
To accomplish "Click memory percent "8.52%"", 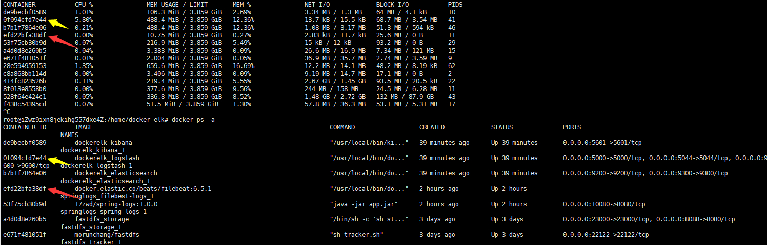I will tap(241, 96).
